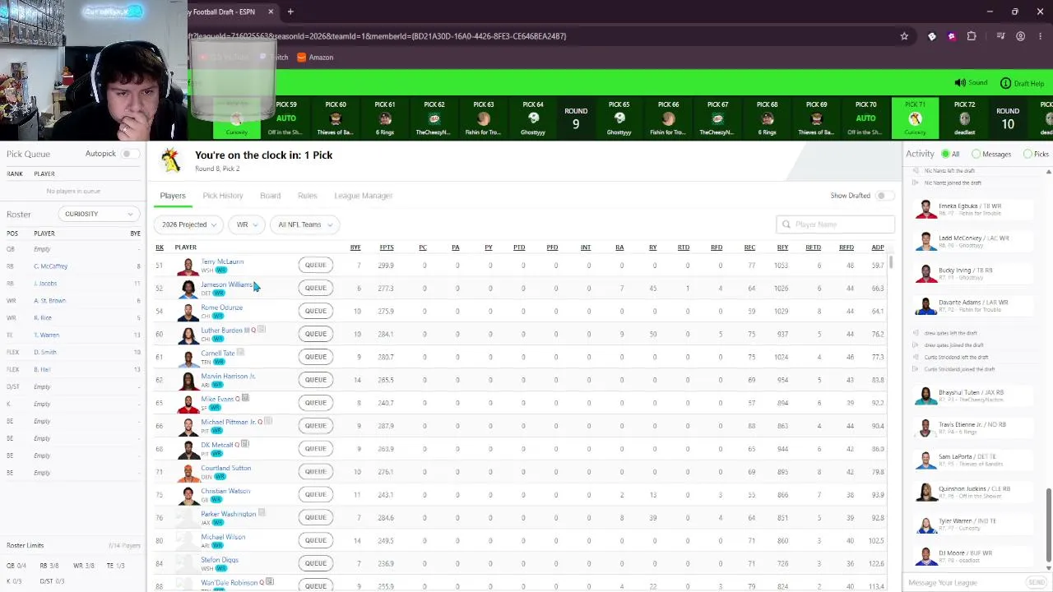1053x592 pixels.
Task: Sort players by BYE column in player table
Action: pos(355,247)
